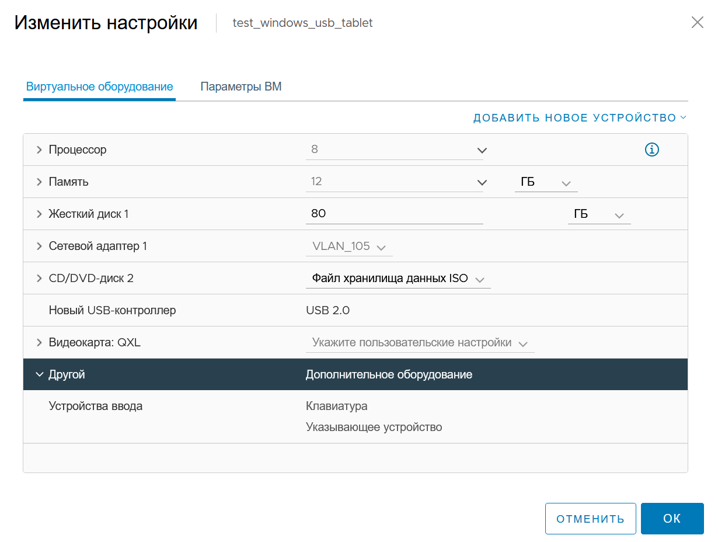Viewport: 718px width, 542px height.
Task: Expand the Память row
Action: 39,182
